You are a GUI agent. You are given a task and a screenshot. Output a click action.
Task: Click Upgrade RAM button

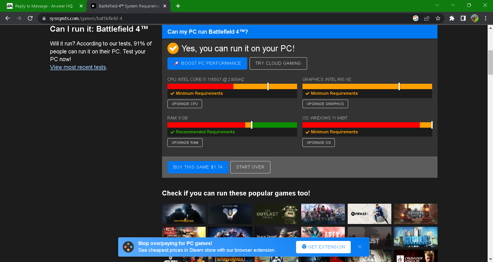185,143
